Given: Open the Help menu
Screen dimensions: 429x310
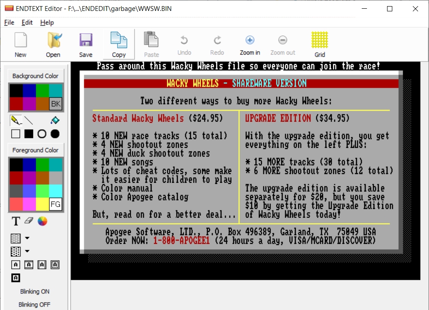Looking at the screenshot, I should click(47, 22).
